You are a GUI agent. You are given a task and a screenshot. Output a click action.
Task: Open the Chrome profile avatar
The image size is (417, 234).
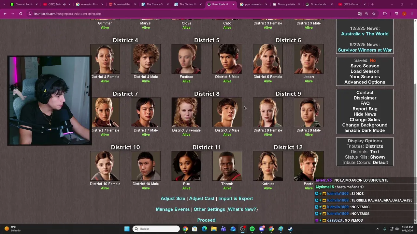(x=404, y=14)
